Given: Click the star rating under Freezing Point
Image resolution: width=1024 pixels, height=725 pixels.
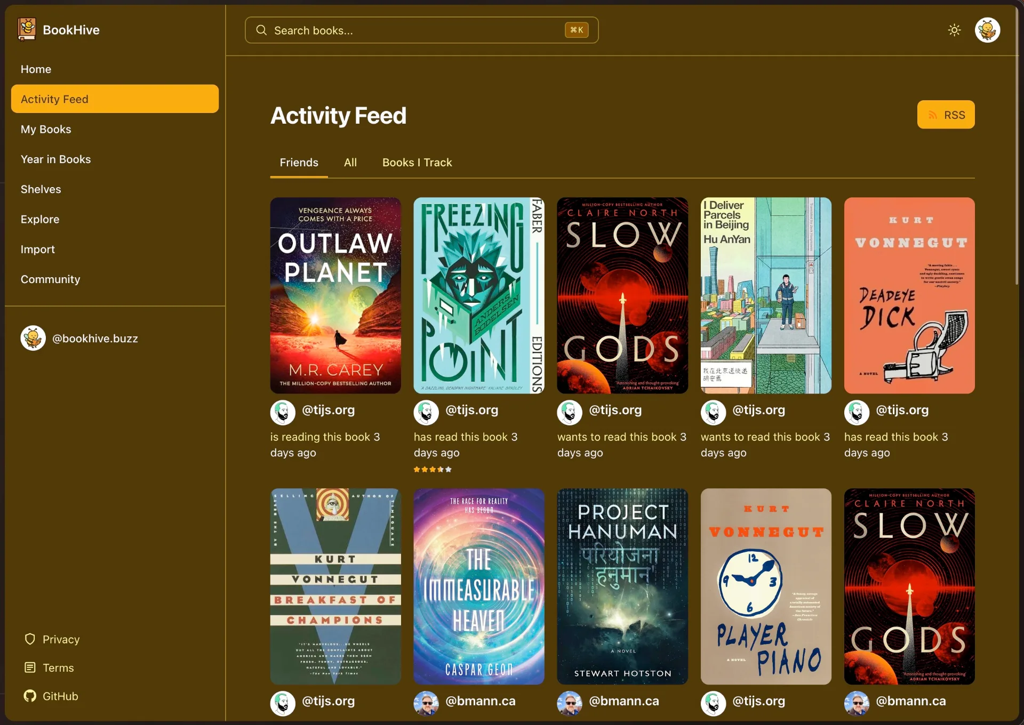Looking at the screenshot, I should click(x=433, y=470).
